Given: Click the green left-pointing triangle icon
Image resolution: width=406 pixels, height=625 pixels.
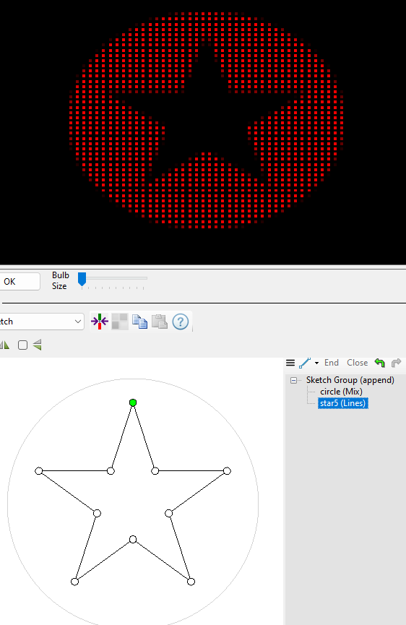Looking at the screenshot, I should pyautogui.click(x=38, y=345).
